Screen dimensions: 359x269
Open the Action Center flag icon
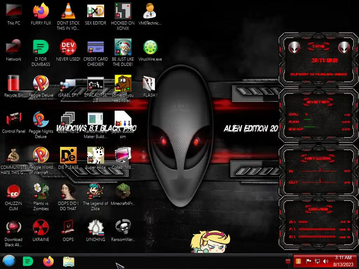pos(309,261)
